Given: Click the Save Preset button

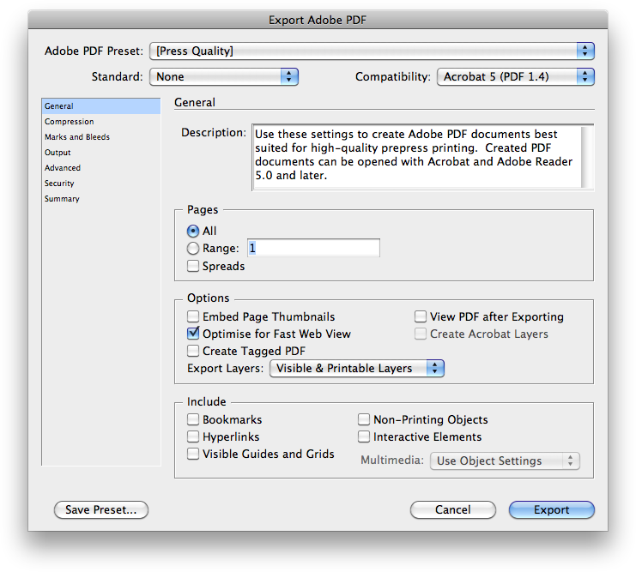Looking at the screenshot, I should 101,510.
